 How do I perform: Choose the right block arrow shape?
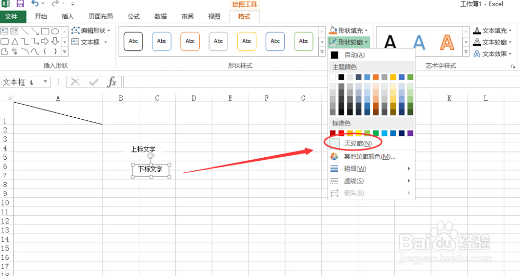click(45, 42)
